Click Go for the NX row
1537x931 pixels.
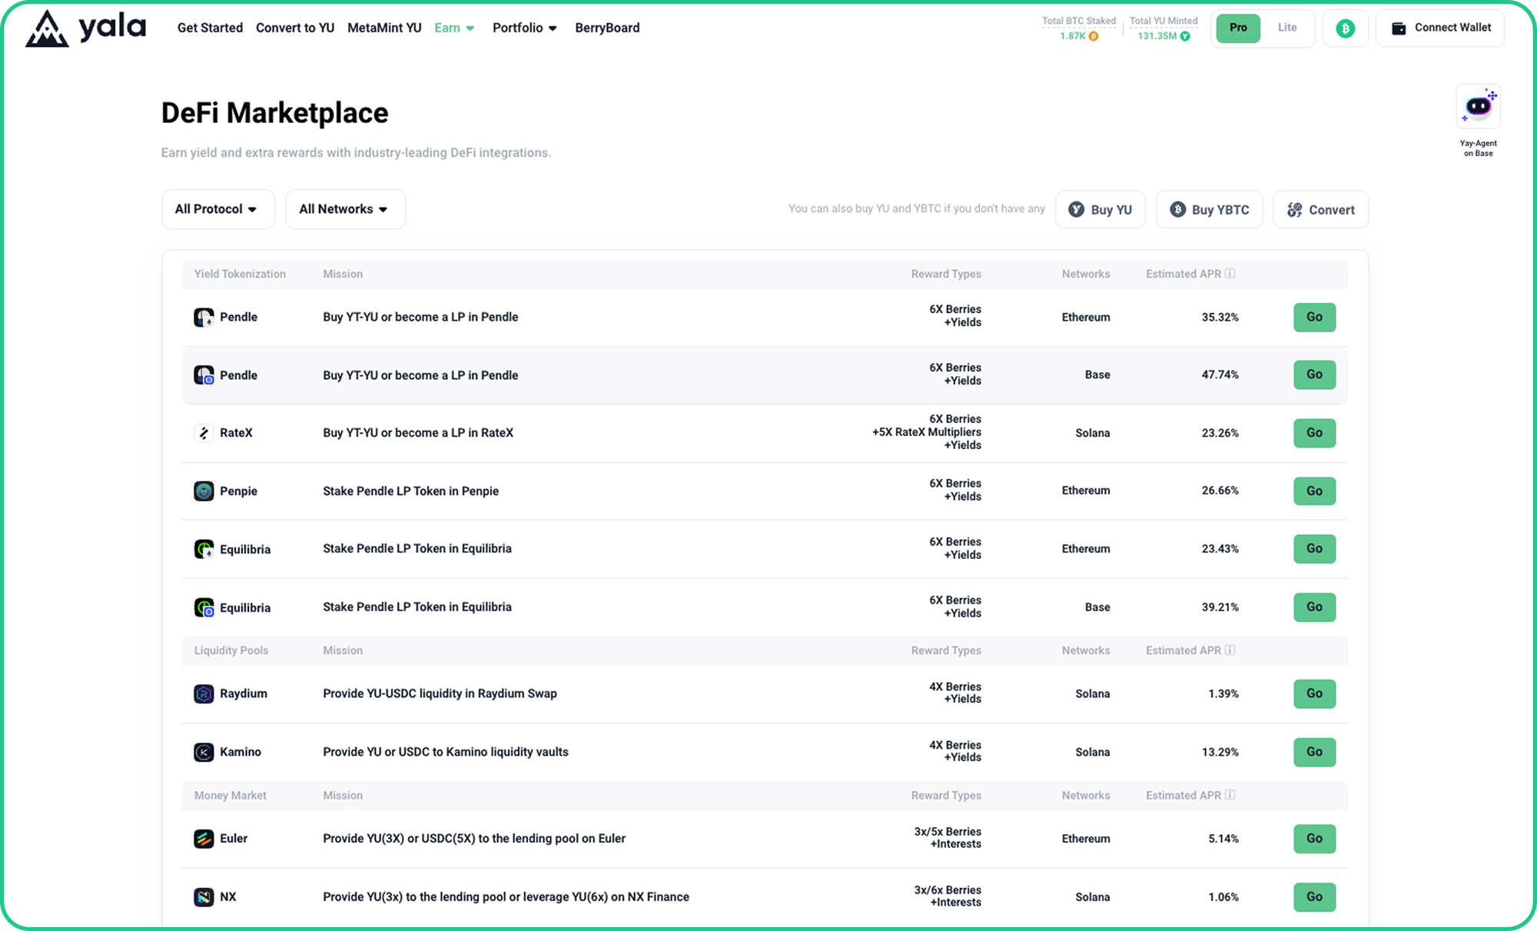(1314, 896)
